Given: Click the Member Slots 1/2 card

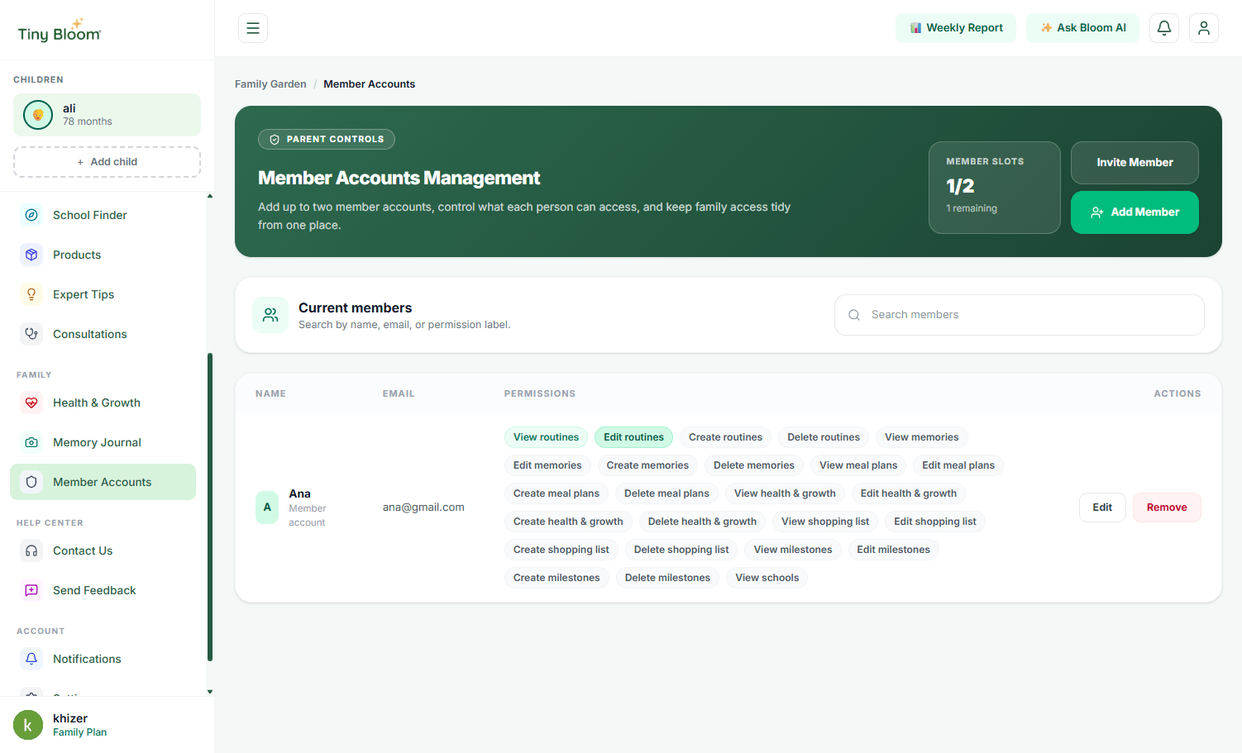Looking at the screenshot, I should 995,188.
